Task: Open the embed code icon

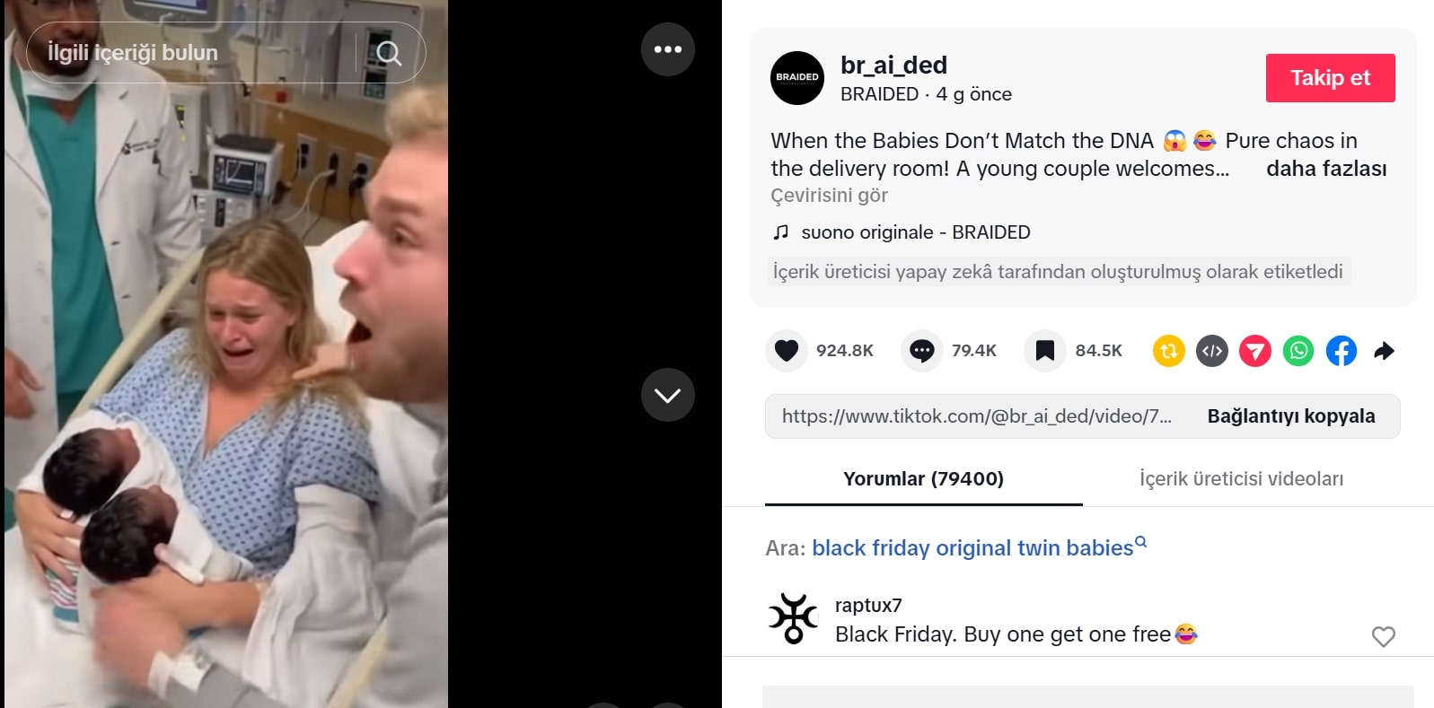Action: point(1212,351)
